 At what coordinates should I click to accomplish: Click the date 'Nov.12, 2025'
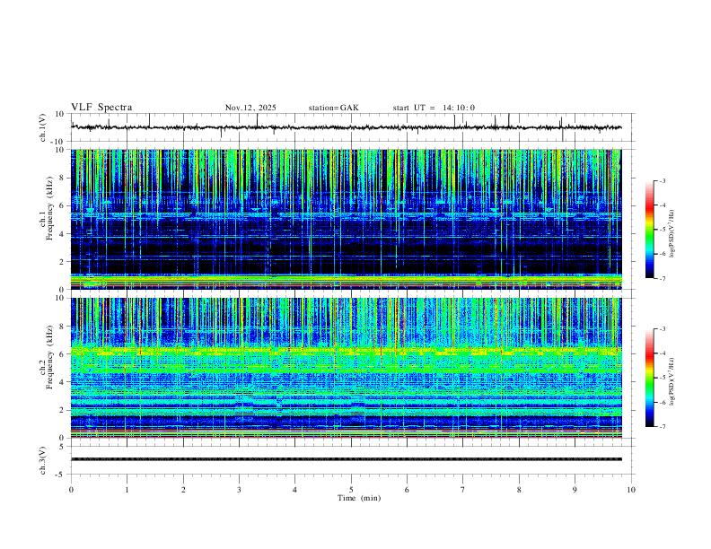pyautogui.click(x=250, y=108)
